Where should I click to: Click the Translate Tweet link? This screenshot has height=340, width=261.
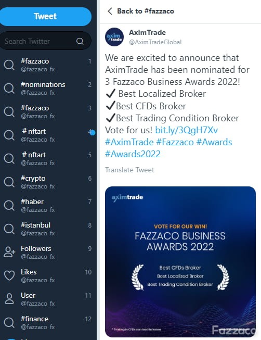pos(129,170)
